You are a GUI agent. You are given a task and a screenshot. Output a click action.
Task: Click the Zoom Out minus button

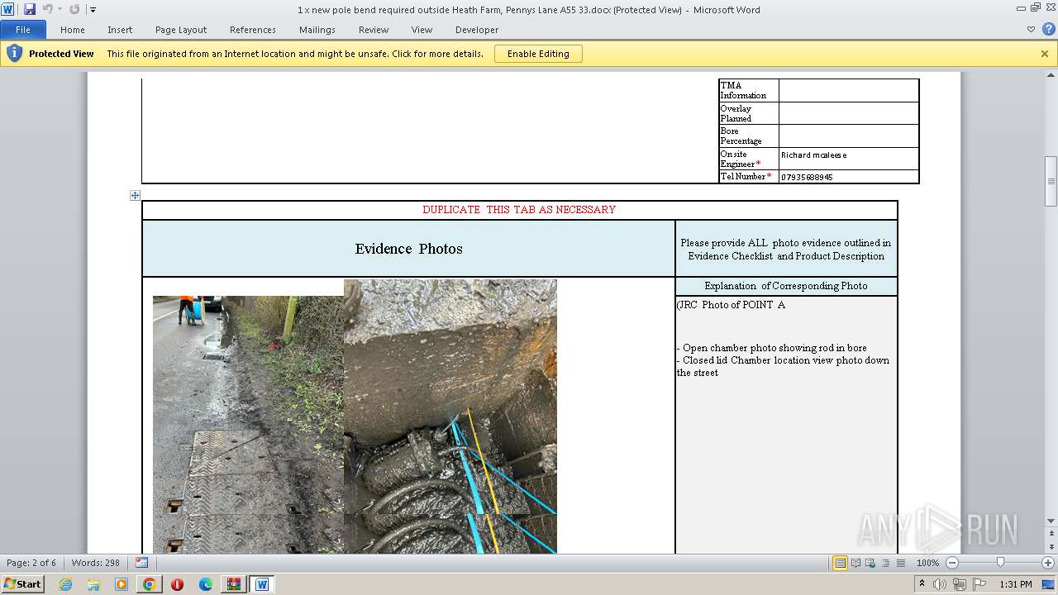coord(952,563)
